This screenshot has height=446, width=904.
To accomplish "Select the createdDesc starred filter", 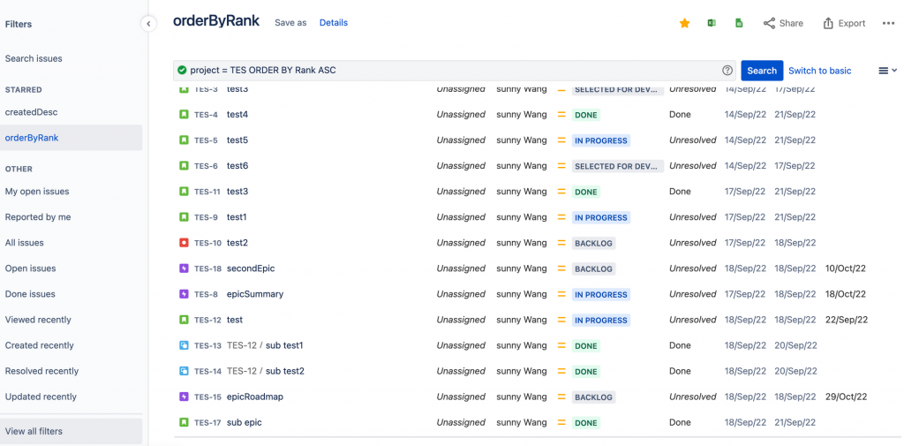I will pos(31,112).
